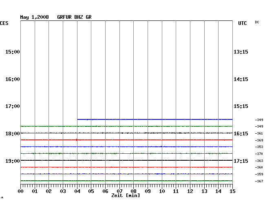Click minute tick label 11
Viewport: 265px width, 202px height.
(176, 191)
